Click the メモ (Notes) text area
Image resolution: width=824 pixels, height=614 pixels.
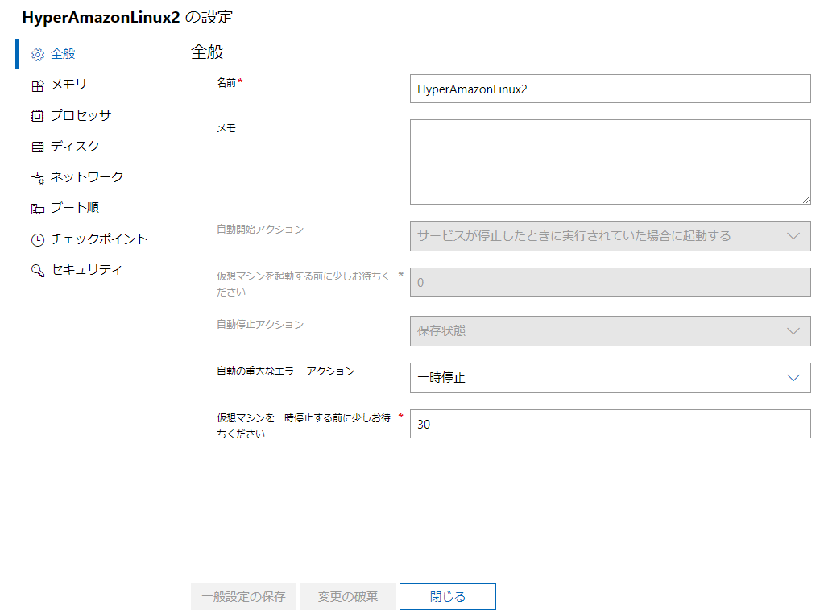click(611, 161)
